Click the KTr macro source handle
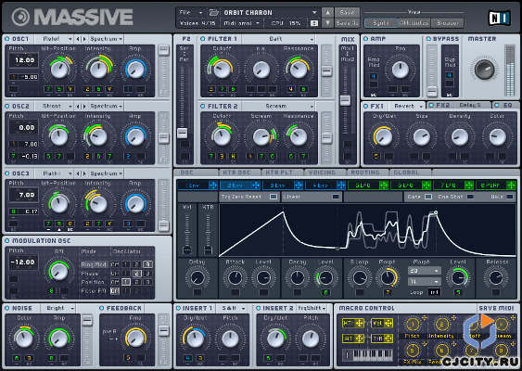This screenshot has height=371, width=522. 352,323
